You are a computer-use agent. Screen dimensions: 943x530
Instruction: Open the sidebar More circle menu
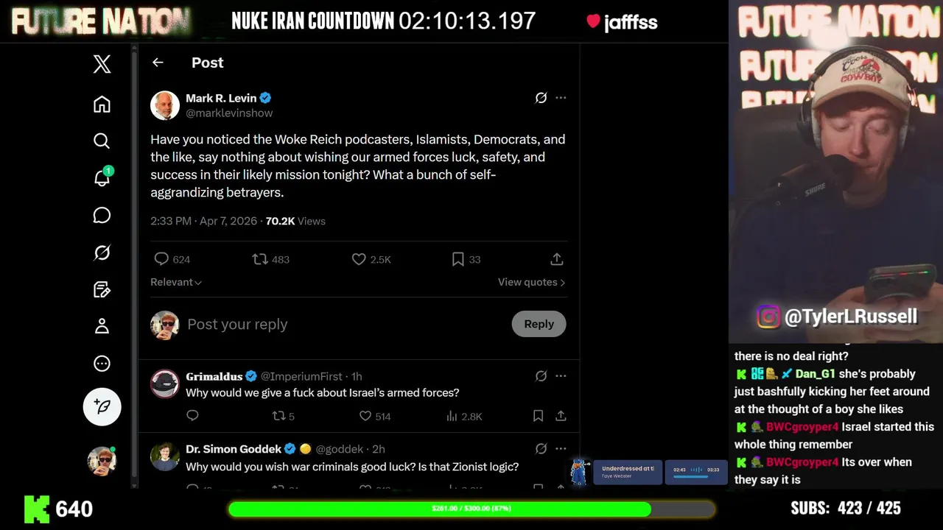102,363
